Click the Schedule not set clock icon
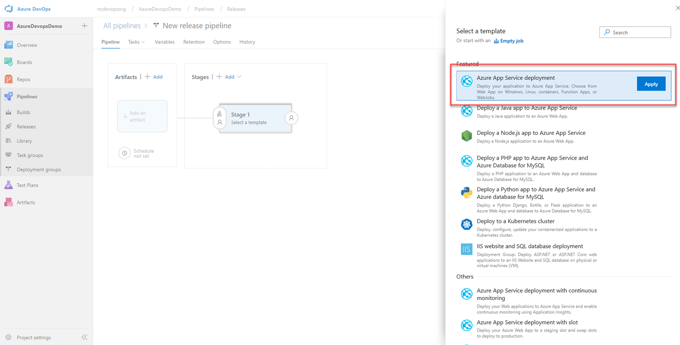The image size is (680, 345). [125, 153]
